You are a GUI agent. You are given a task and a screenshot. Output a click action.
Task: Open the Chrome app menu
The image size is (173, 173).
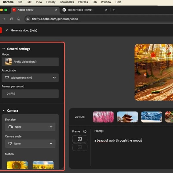(x=8, y=2)
